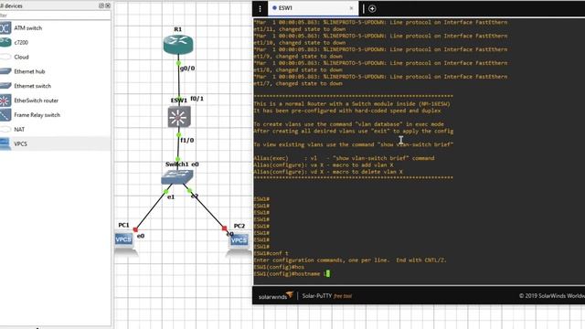
Task: Click the e1 interface label near Switch1
Action: [x=171, y=197]
